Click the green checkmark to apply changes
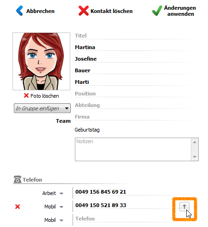This screenshot has height=227, width=208. tap(157, 11)
